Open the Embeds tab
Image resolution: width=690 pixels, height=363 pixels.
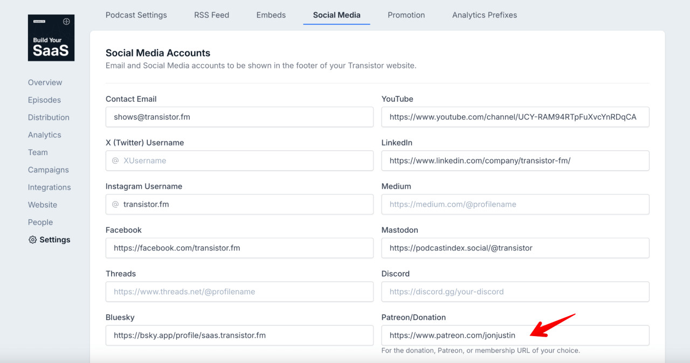coord(271,15)
